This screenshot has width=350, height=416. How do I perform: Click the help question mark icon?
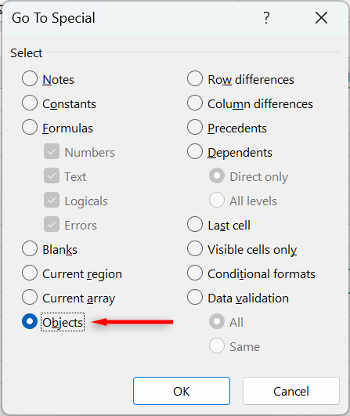click(x=266, y=18)
